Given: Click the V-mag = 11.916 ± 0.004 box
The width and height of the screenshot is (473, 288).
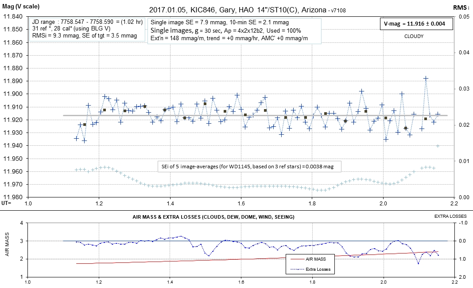Looking at the screenshot, I should (x=417, y=24).
